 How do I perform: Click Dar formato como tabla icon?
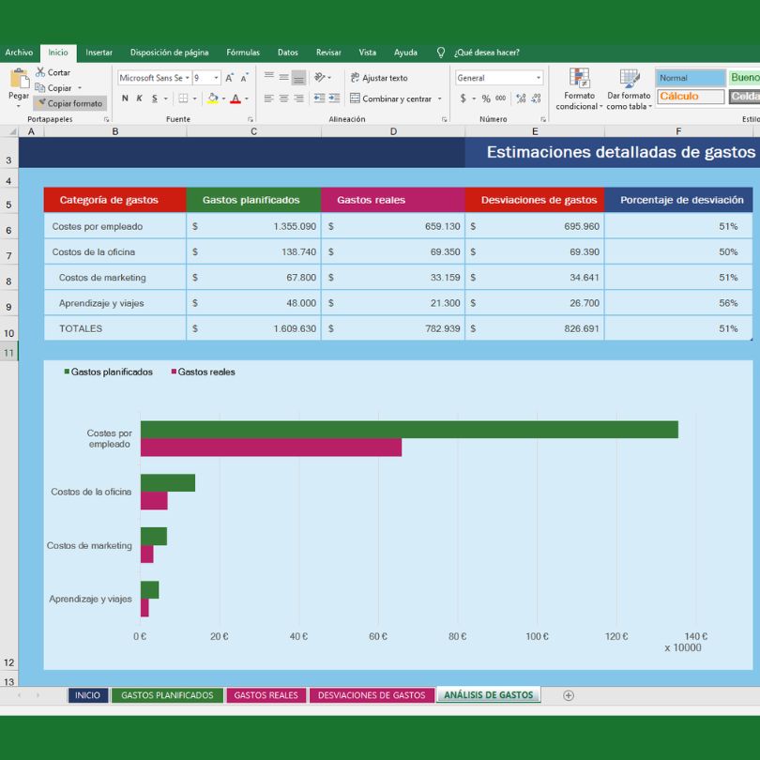[x=628, y=79]
